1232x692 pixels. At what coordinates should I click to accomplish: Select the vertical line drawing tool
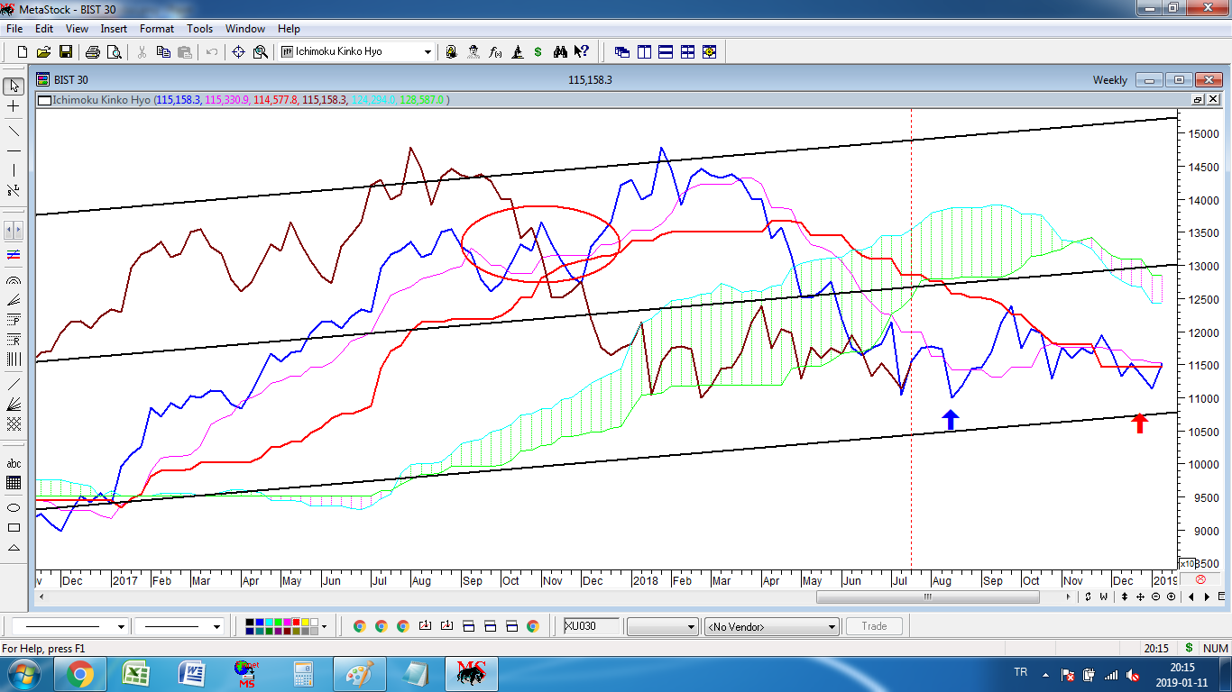point(14,170)
